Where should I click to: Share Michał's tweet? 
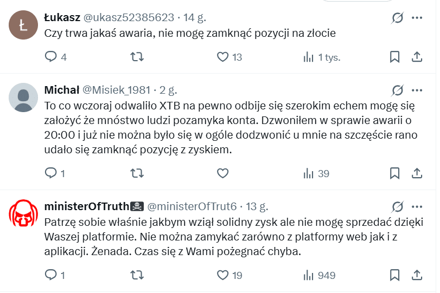pyautogui.click(x=417, y=173)
